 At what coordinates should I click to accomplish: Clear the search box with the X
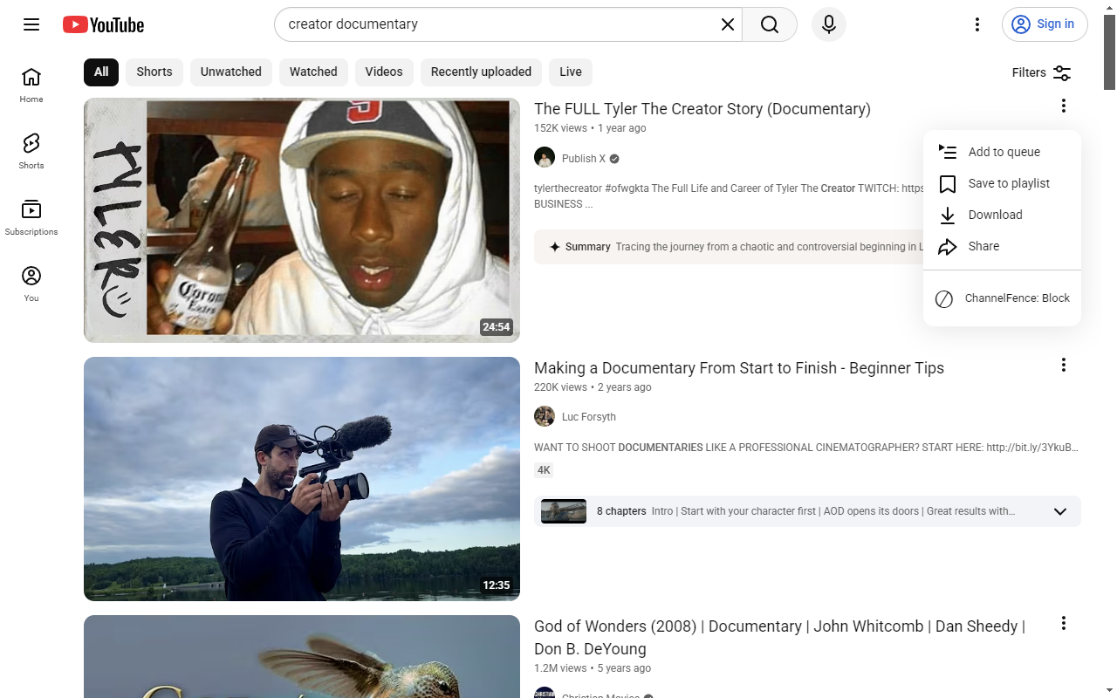(727, 24)
